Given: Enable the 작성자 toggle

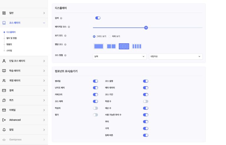Looking at the screenshot, I should (x=95, y=108).
